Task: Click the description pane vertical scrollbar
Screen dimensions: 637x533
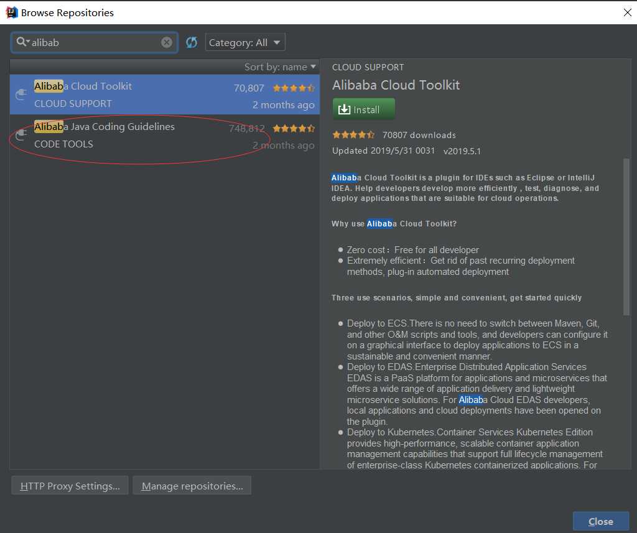Action: 626,237
